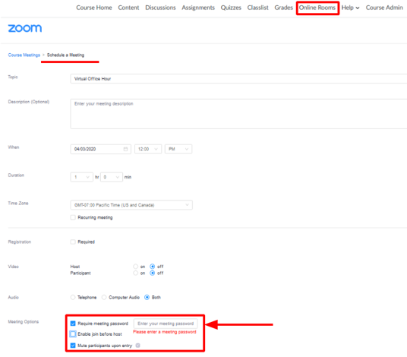The image size is (407, 357).
Task: Check Enable join before host
Action: point(73,334)
